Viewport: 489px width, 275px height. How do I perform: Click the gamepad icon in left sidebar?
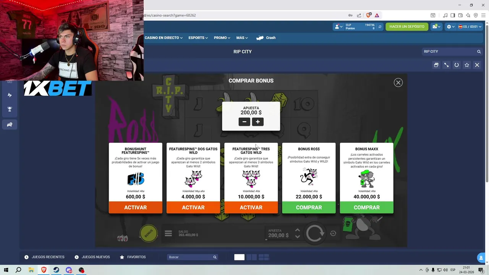10,125
